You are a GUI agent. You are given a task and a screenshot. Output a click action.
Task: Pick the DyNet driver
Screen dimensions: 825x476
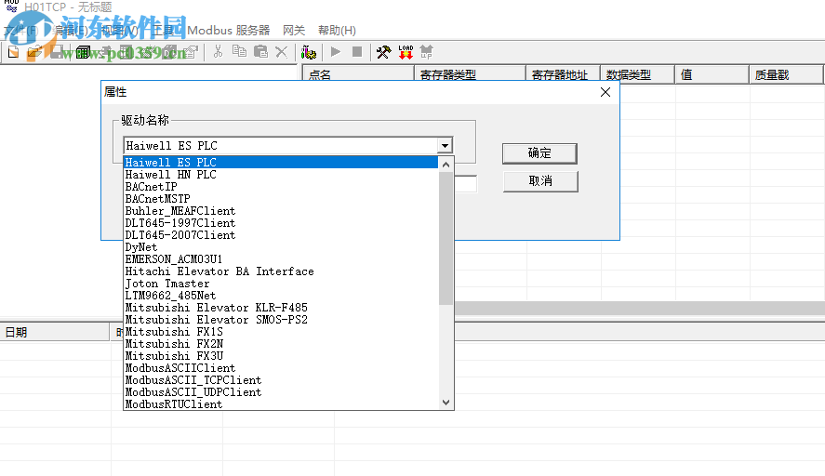[281, 247]
